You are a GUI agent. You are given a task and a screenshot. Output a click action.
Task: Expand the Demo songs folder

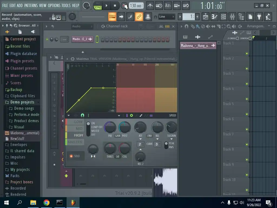point(24,108)
